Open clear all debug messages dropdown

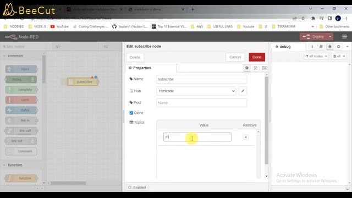tap(339, 56)
